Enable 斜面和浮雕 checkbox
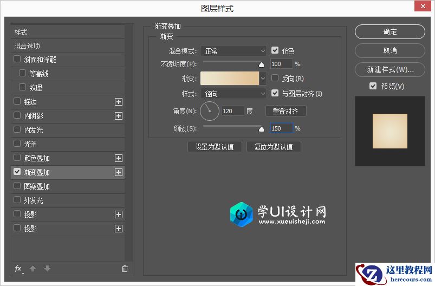 pyautogui.click(x=17, y=59)
